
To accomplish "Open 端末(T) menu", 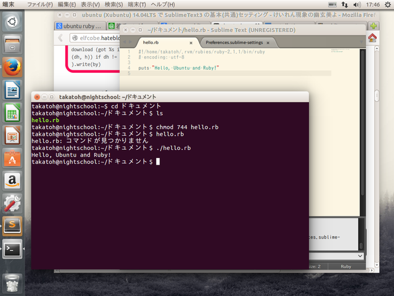I will [x=137, y=4].
